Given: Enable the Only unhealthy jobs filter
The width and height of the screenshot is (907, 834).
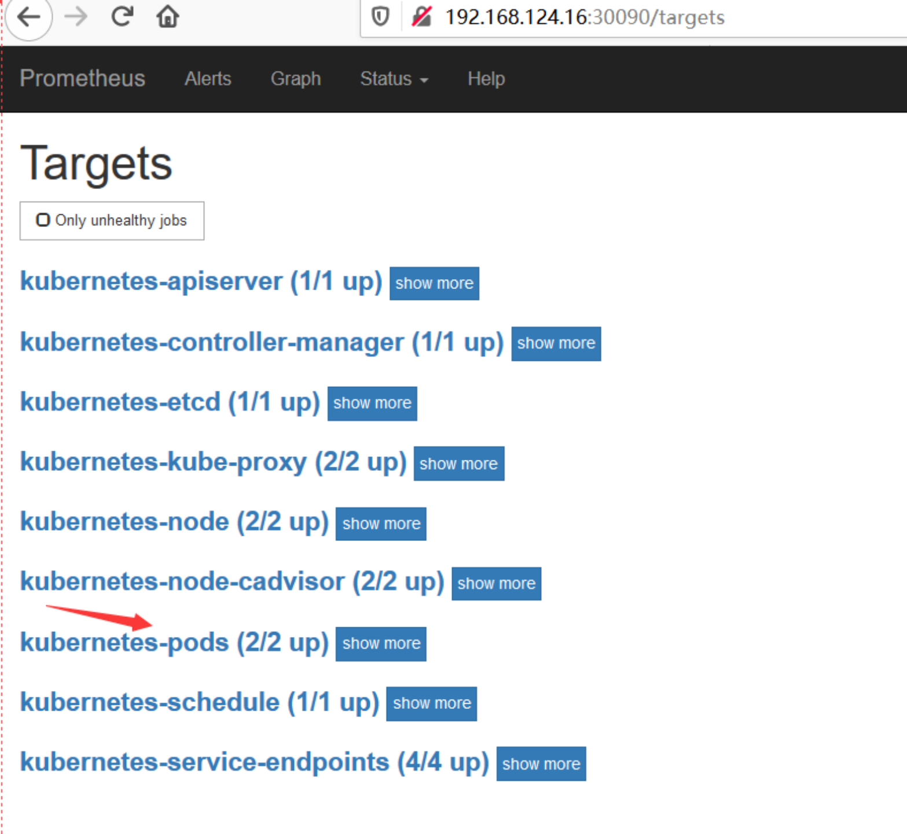Looking at the screenshot, I should coord(43,220).
